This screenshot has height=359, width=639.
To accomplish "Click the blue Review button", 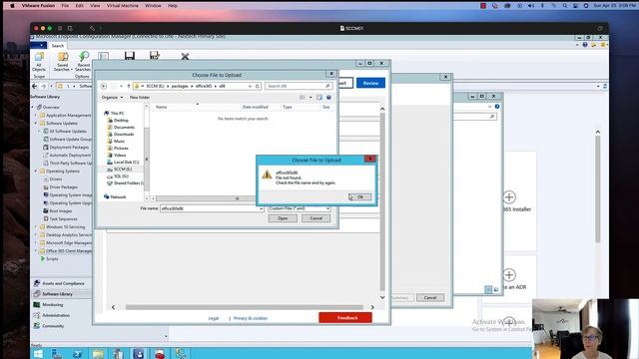I will point(370,83).
